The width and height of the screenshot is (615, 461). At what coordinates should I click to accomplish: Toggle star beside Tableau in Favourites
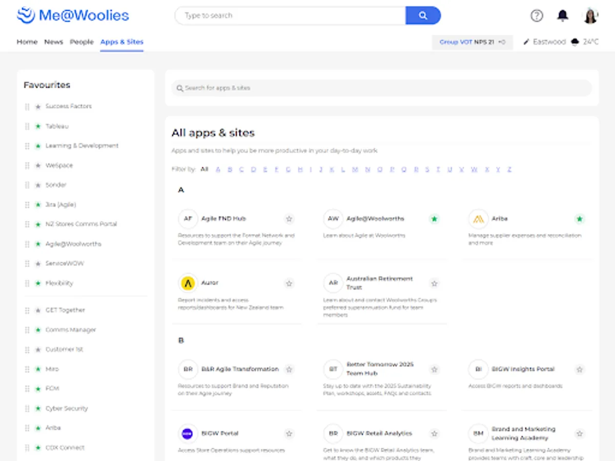pos(38,126)
